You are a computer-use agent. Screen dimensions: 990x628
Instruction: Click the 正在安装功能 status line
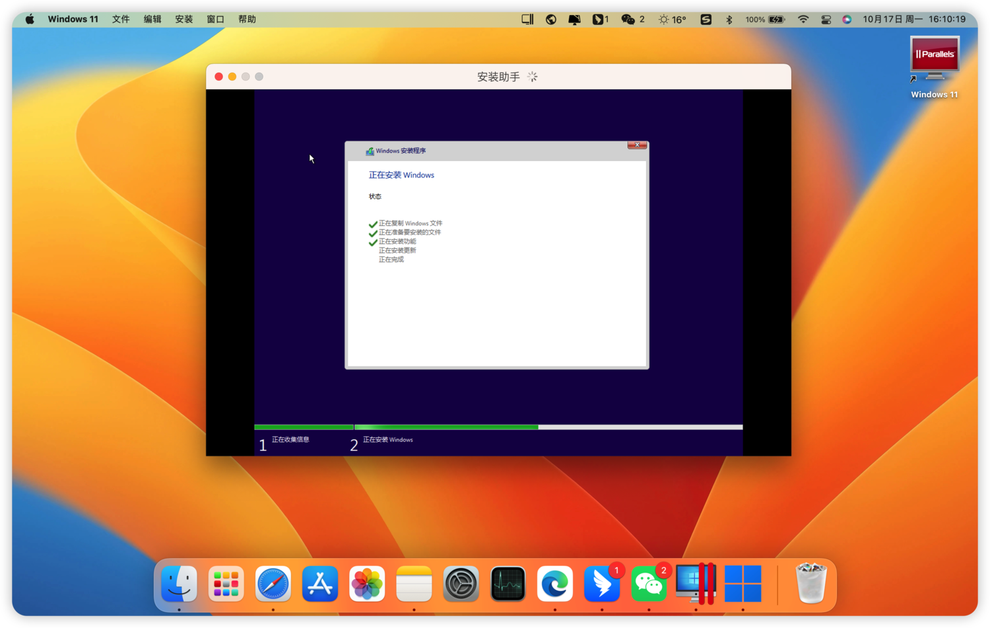397,242
